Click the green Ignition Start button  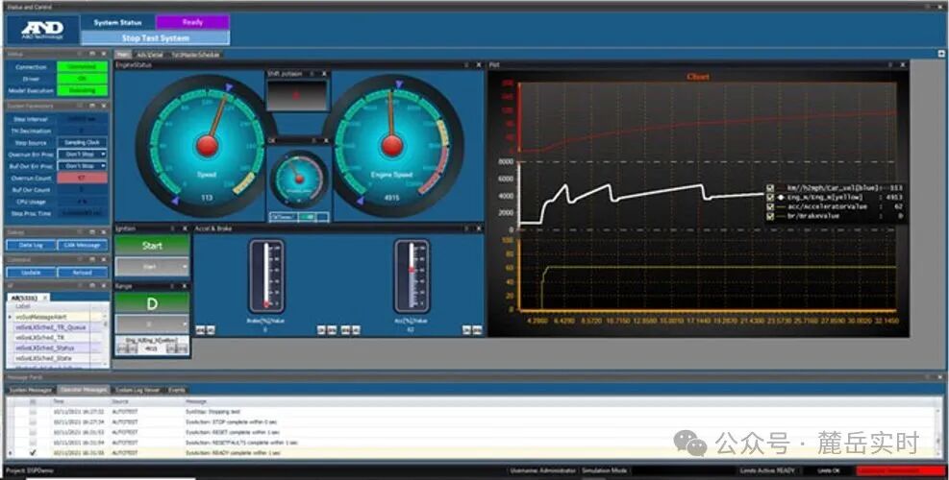pos(152,246)
